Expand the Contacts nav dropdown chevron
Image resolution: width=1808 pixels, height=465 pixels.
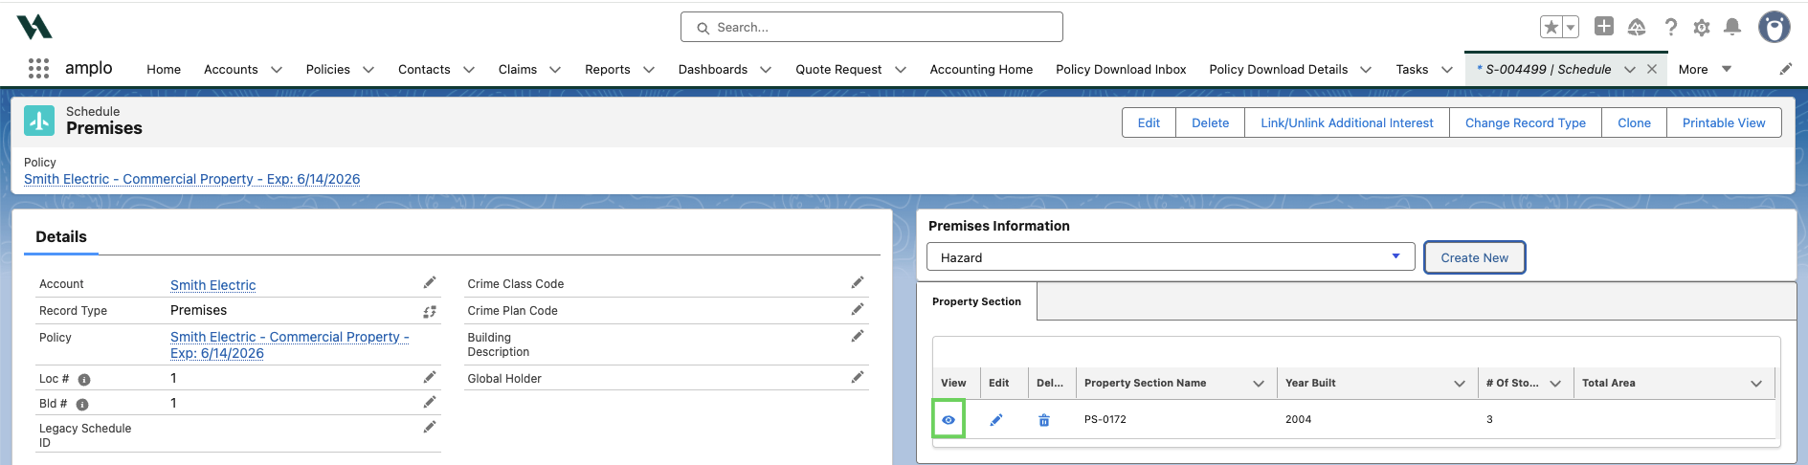click(469, 69)
